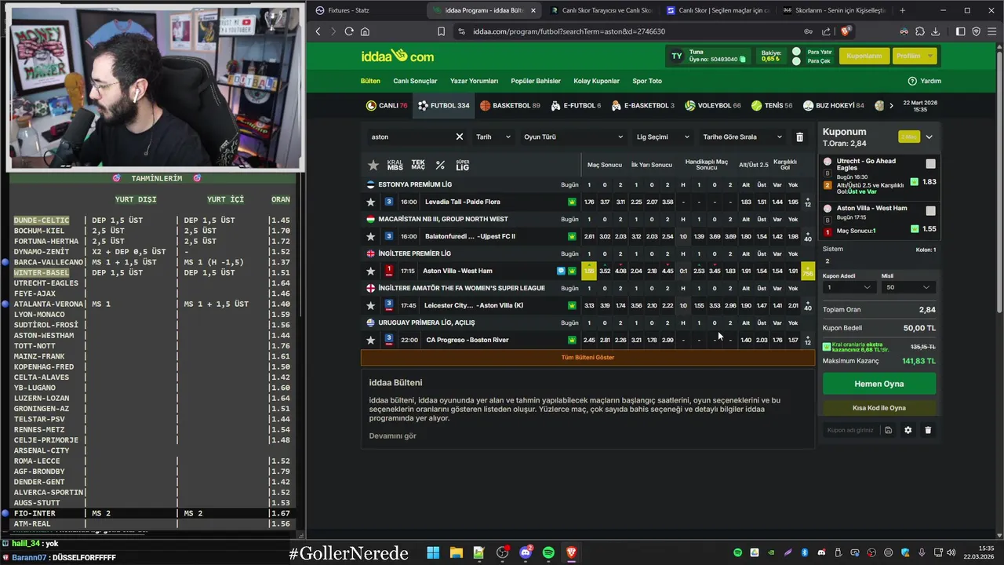Screen dimensions: 1004x565
Task: Open the Oyun Türü dropdown
Action: point(573,137)
